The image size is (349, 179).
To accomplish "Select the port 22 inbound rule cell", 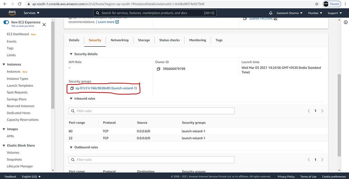I will point(71,138).
